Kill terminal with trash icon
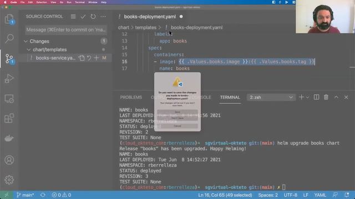The width and height of the screenshot is (355, 199). (x=326, y=97)
